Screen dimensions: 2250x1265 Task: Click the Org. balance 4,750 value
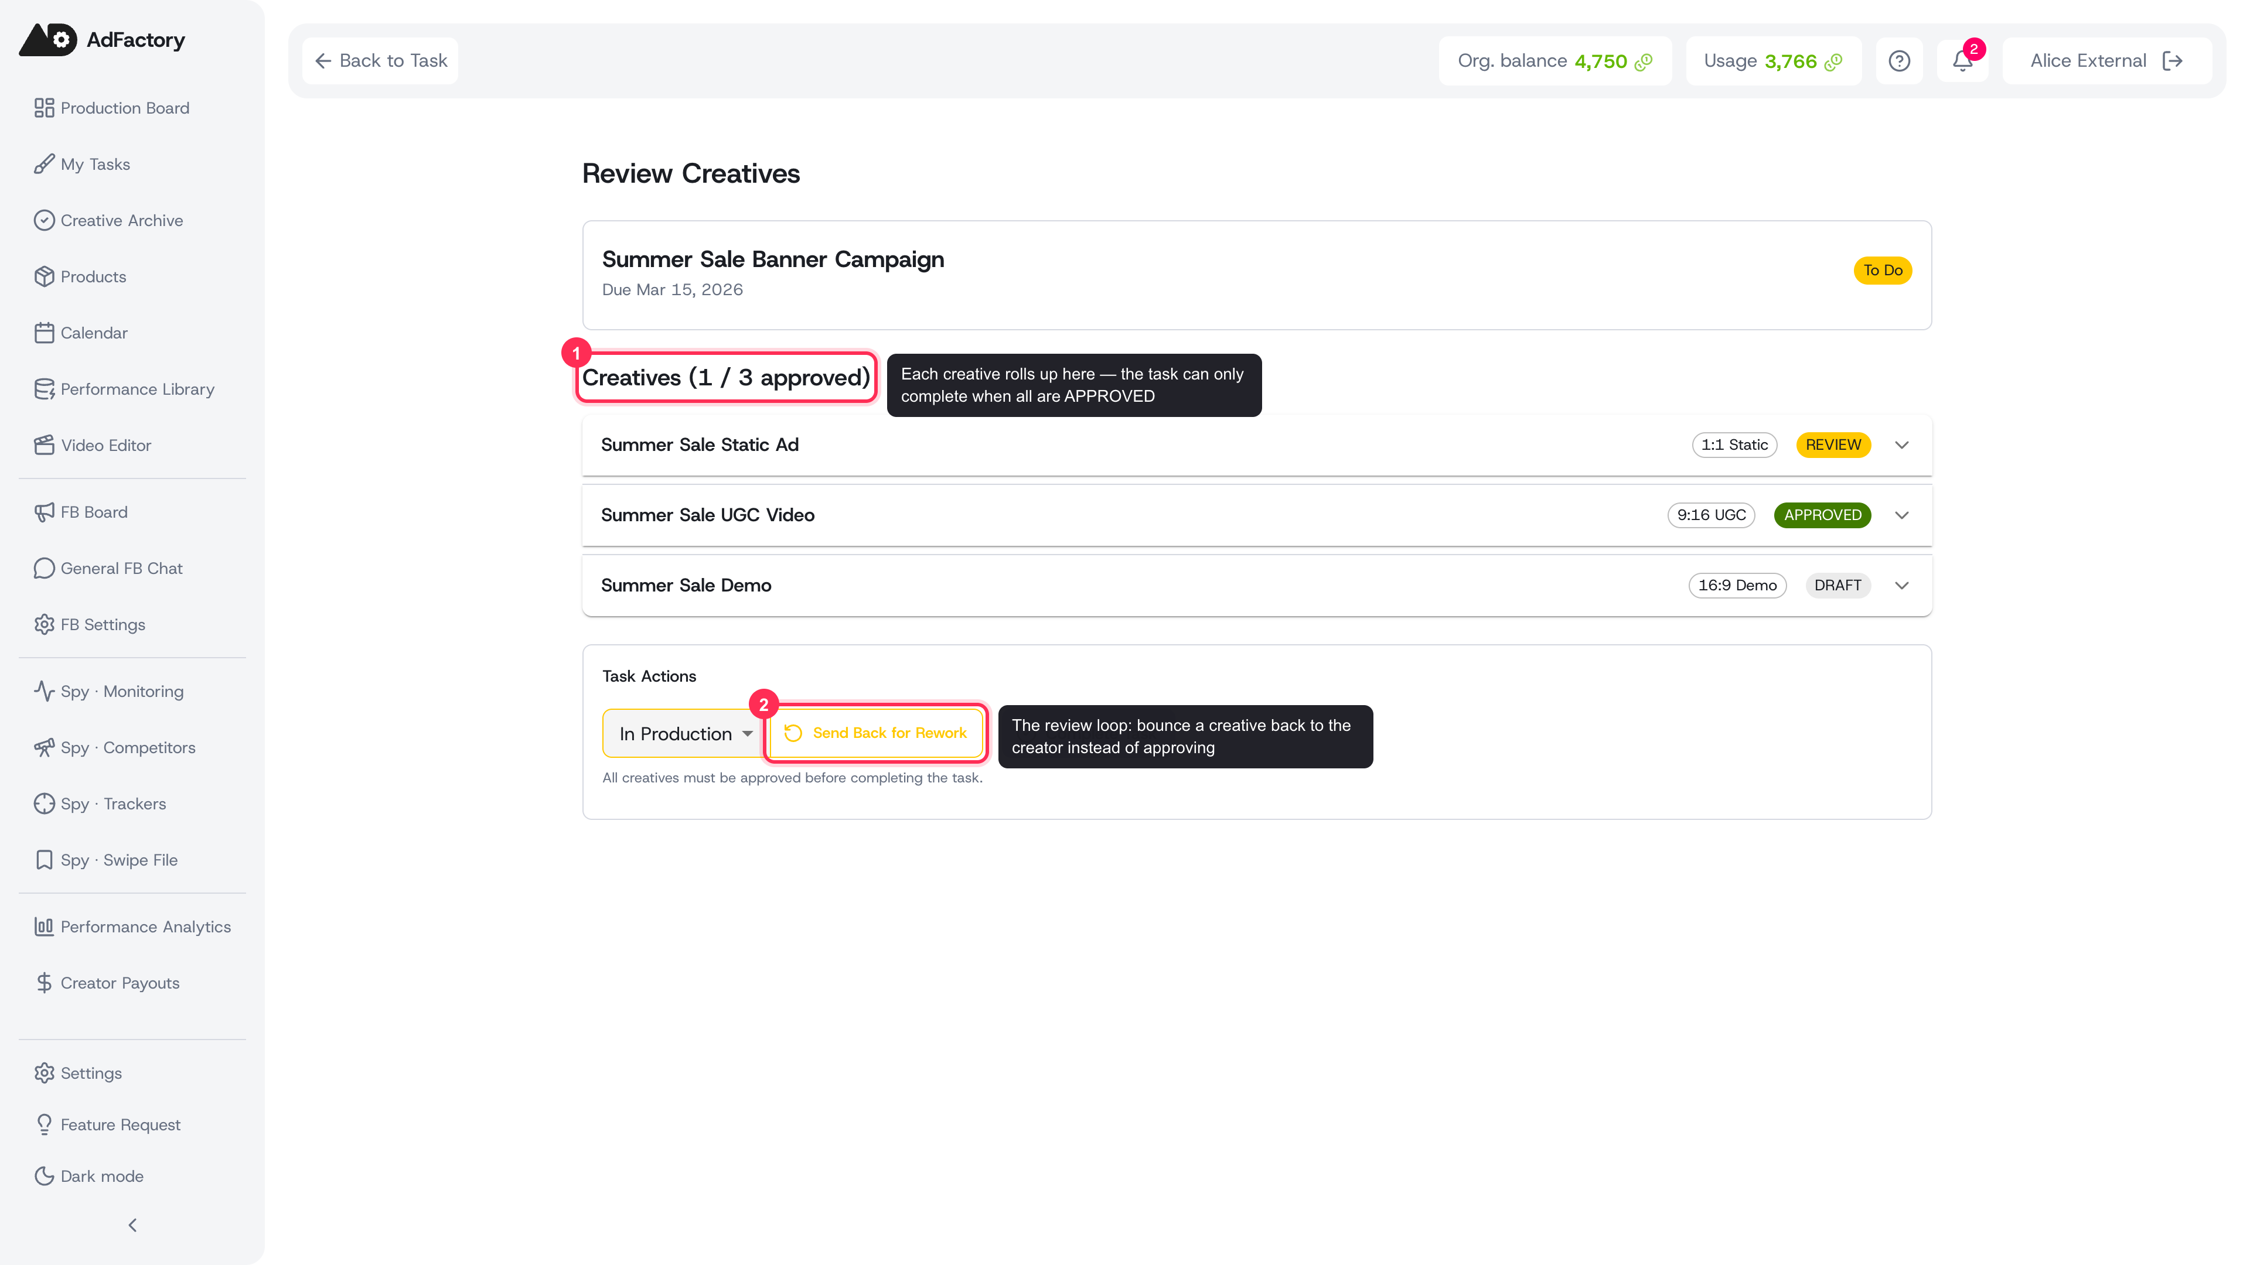pos(1600,61)
